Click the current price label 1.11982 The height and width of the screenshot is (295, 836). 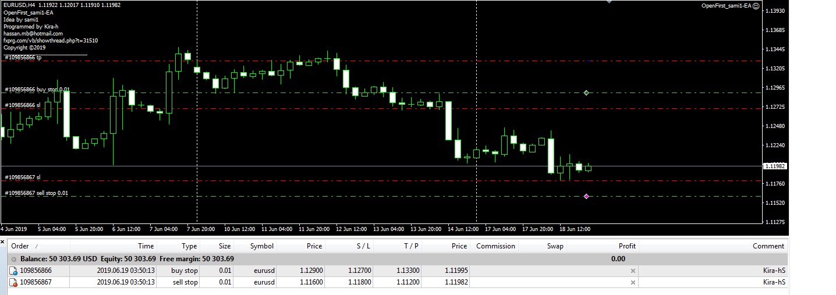pos(777,166)
